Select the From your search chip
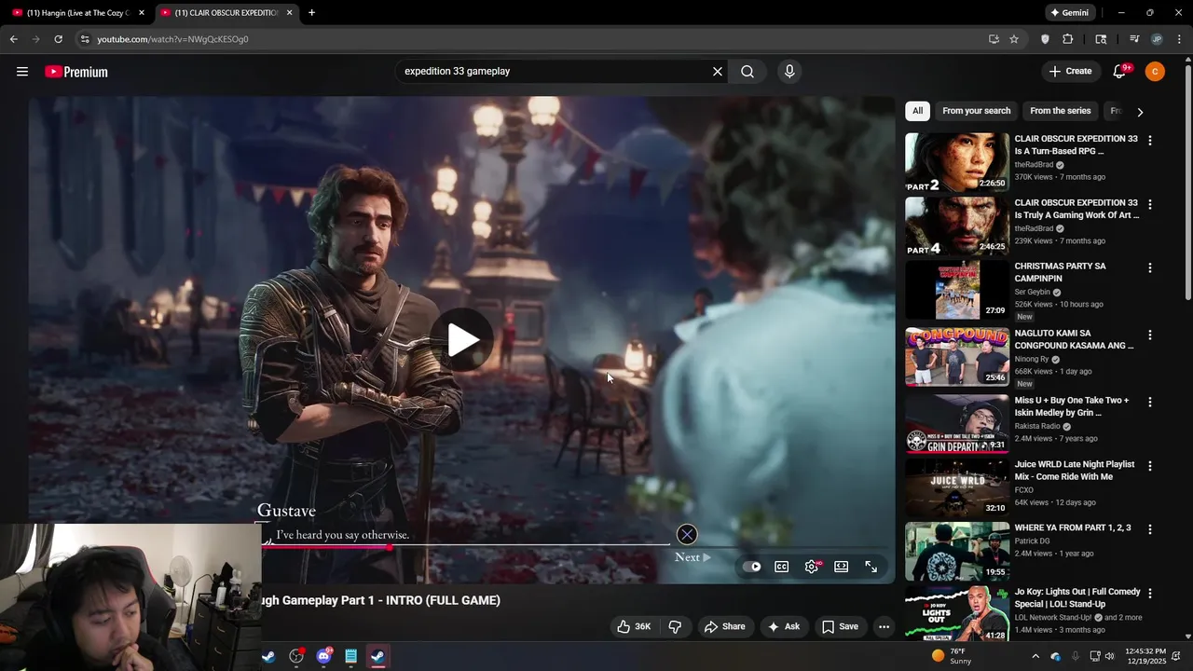1193x671 pixels. 976,111
